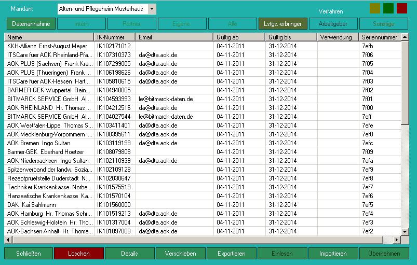Switch to the Intern filter
Screen dimensions: 417x265
tap(82, 24)
